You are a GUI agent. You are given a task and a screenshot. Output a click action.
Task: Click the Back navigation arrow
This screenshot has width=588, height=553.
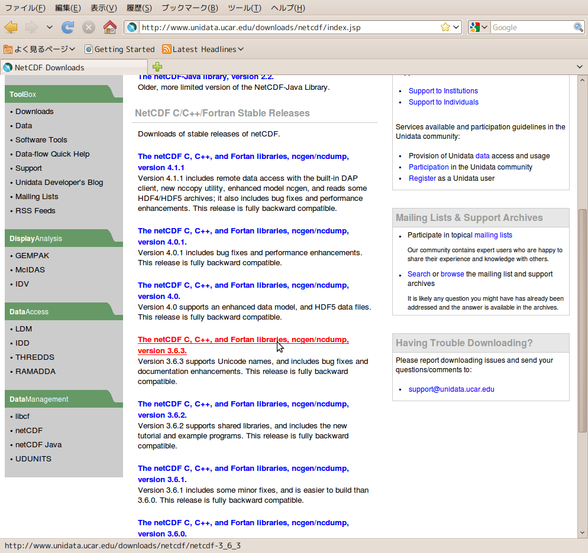tap(11, 27)
